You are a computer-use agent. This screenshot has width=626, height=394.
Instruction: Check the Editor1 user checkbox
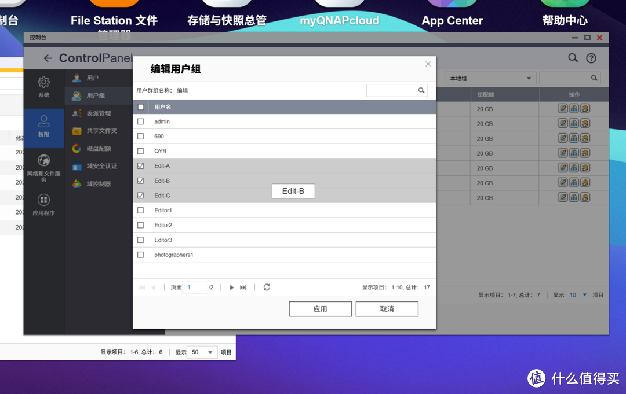(139, 210)
